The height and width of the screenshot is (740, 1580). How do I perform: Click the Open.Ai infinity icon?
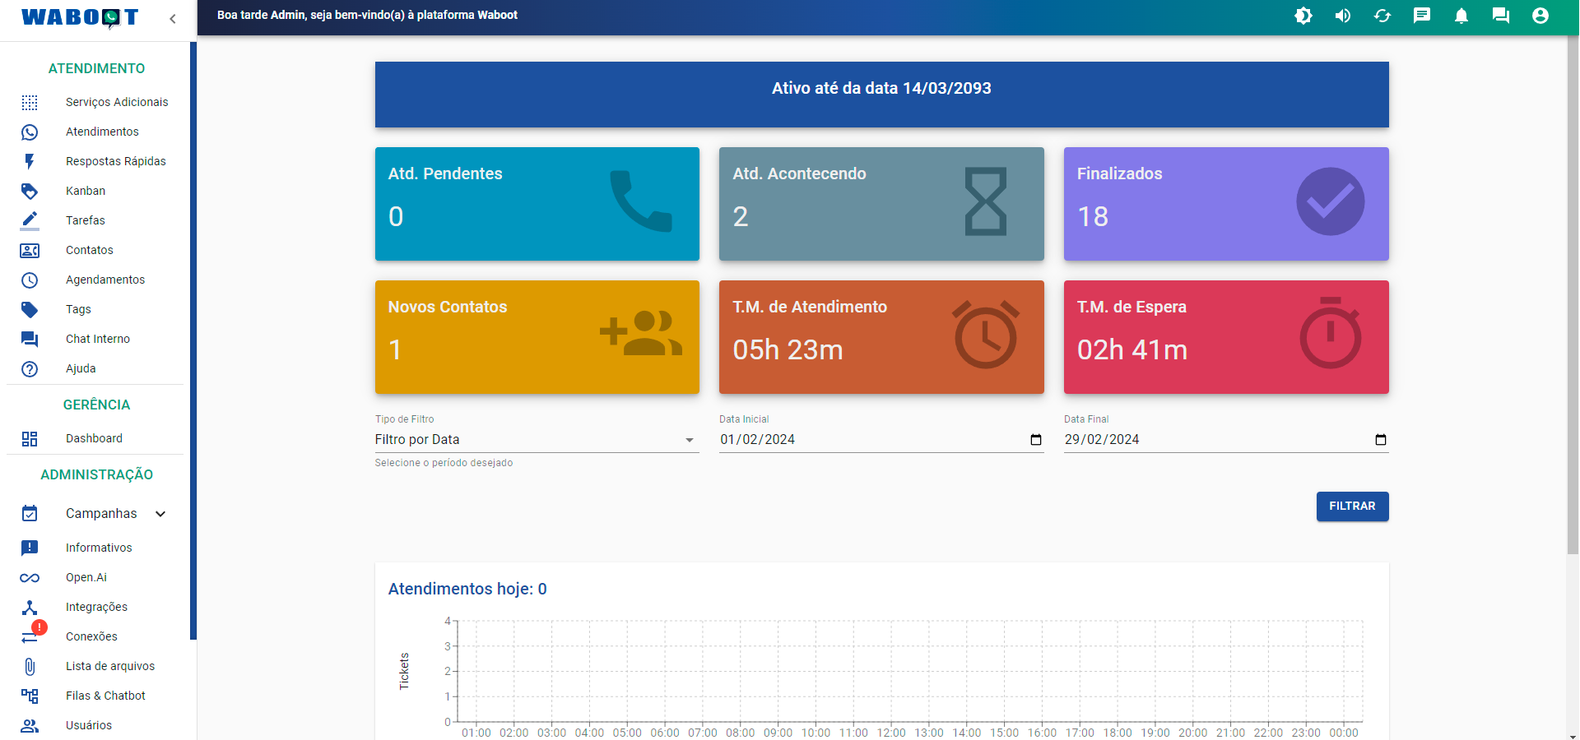(x=30, y=577)
